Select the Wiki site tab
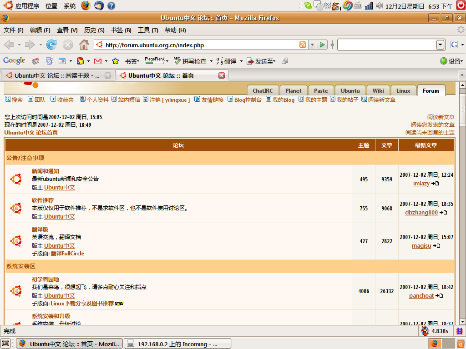Viewport: 466px width, 349px height. (x=378, y=91)
